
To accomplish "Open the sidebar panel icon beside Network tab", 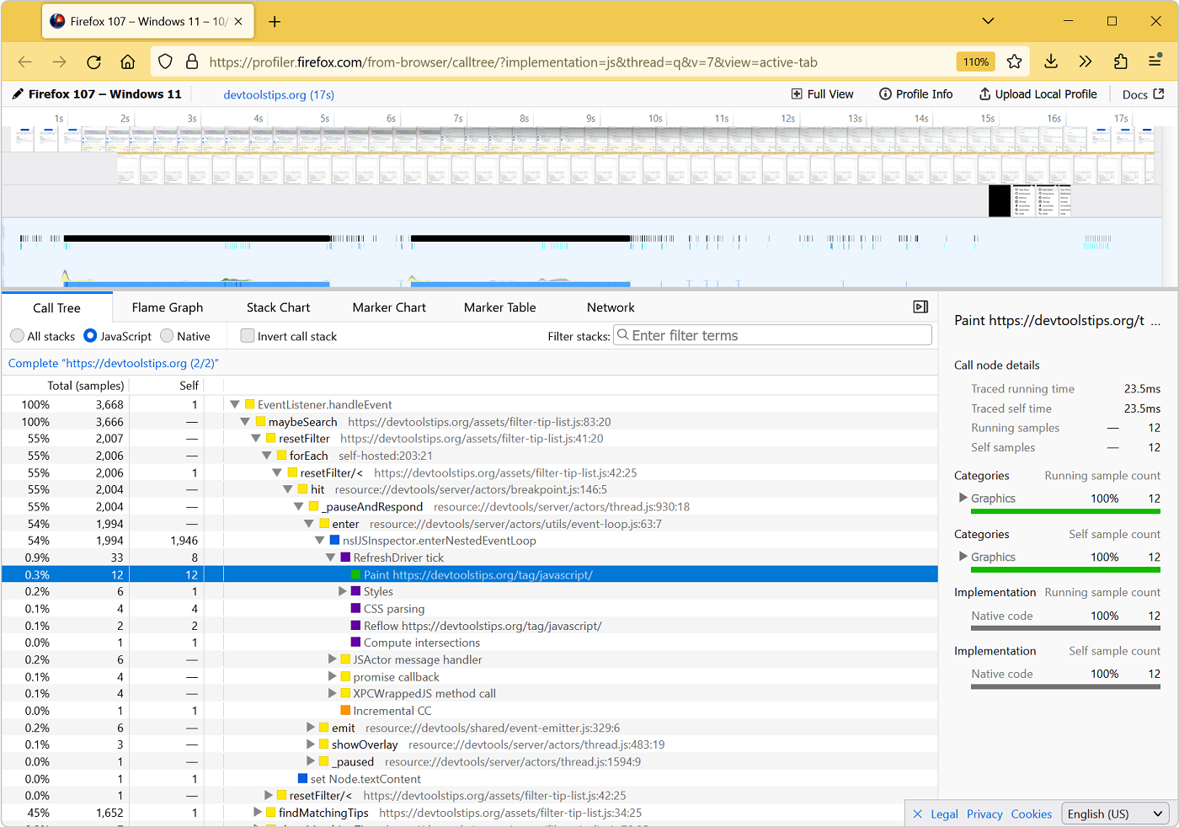I will [920, 307].
